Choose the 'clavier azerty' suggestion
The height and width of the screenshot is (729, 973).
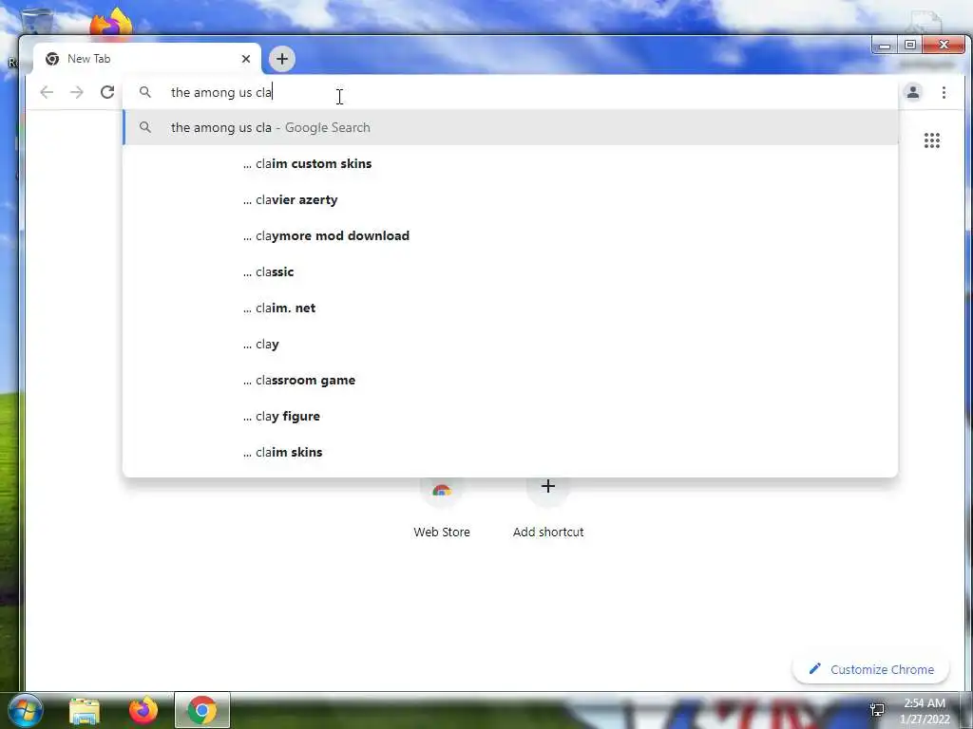[510, 199]
